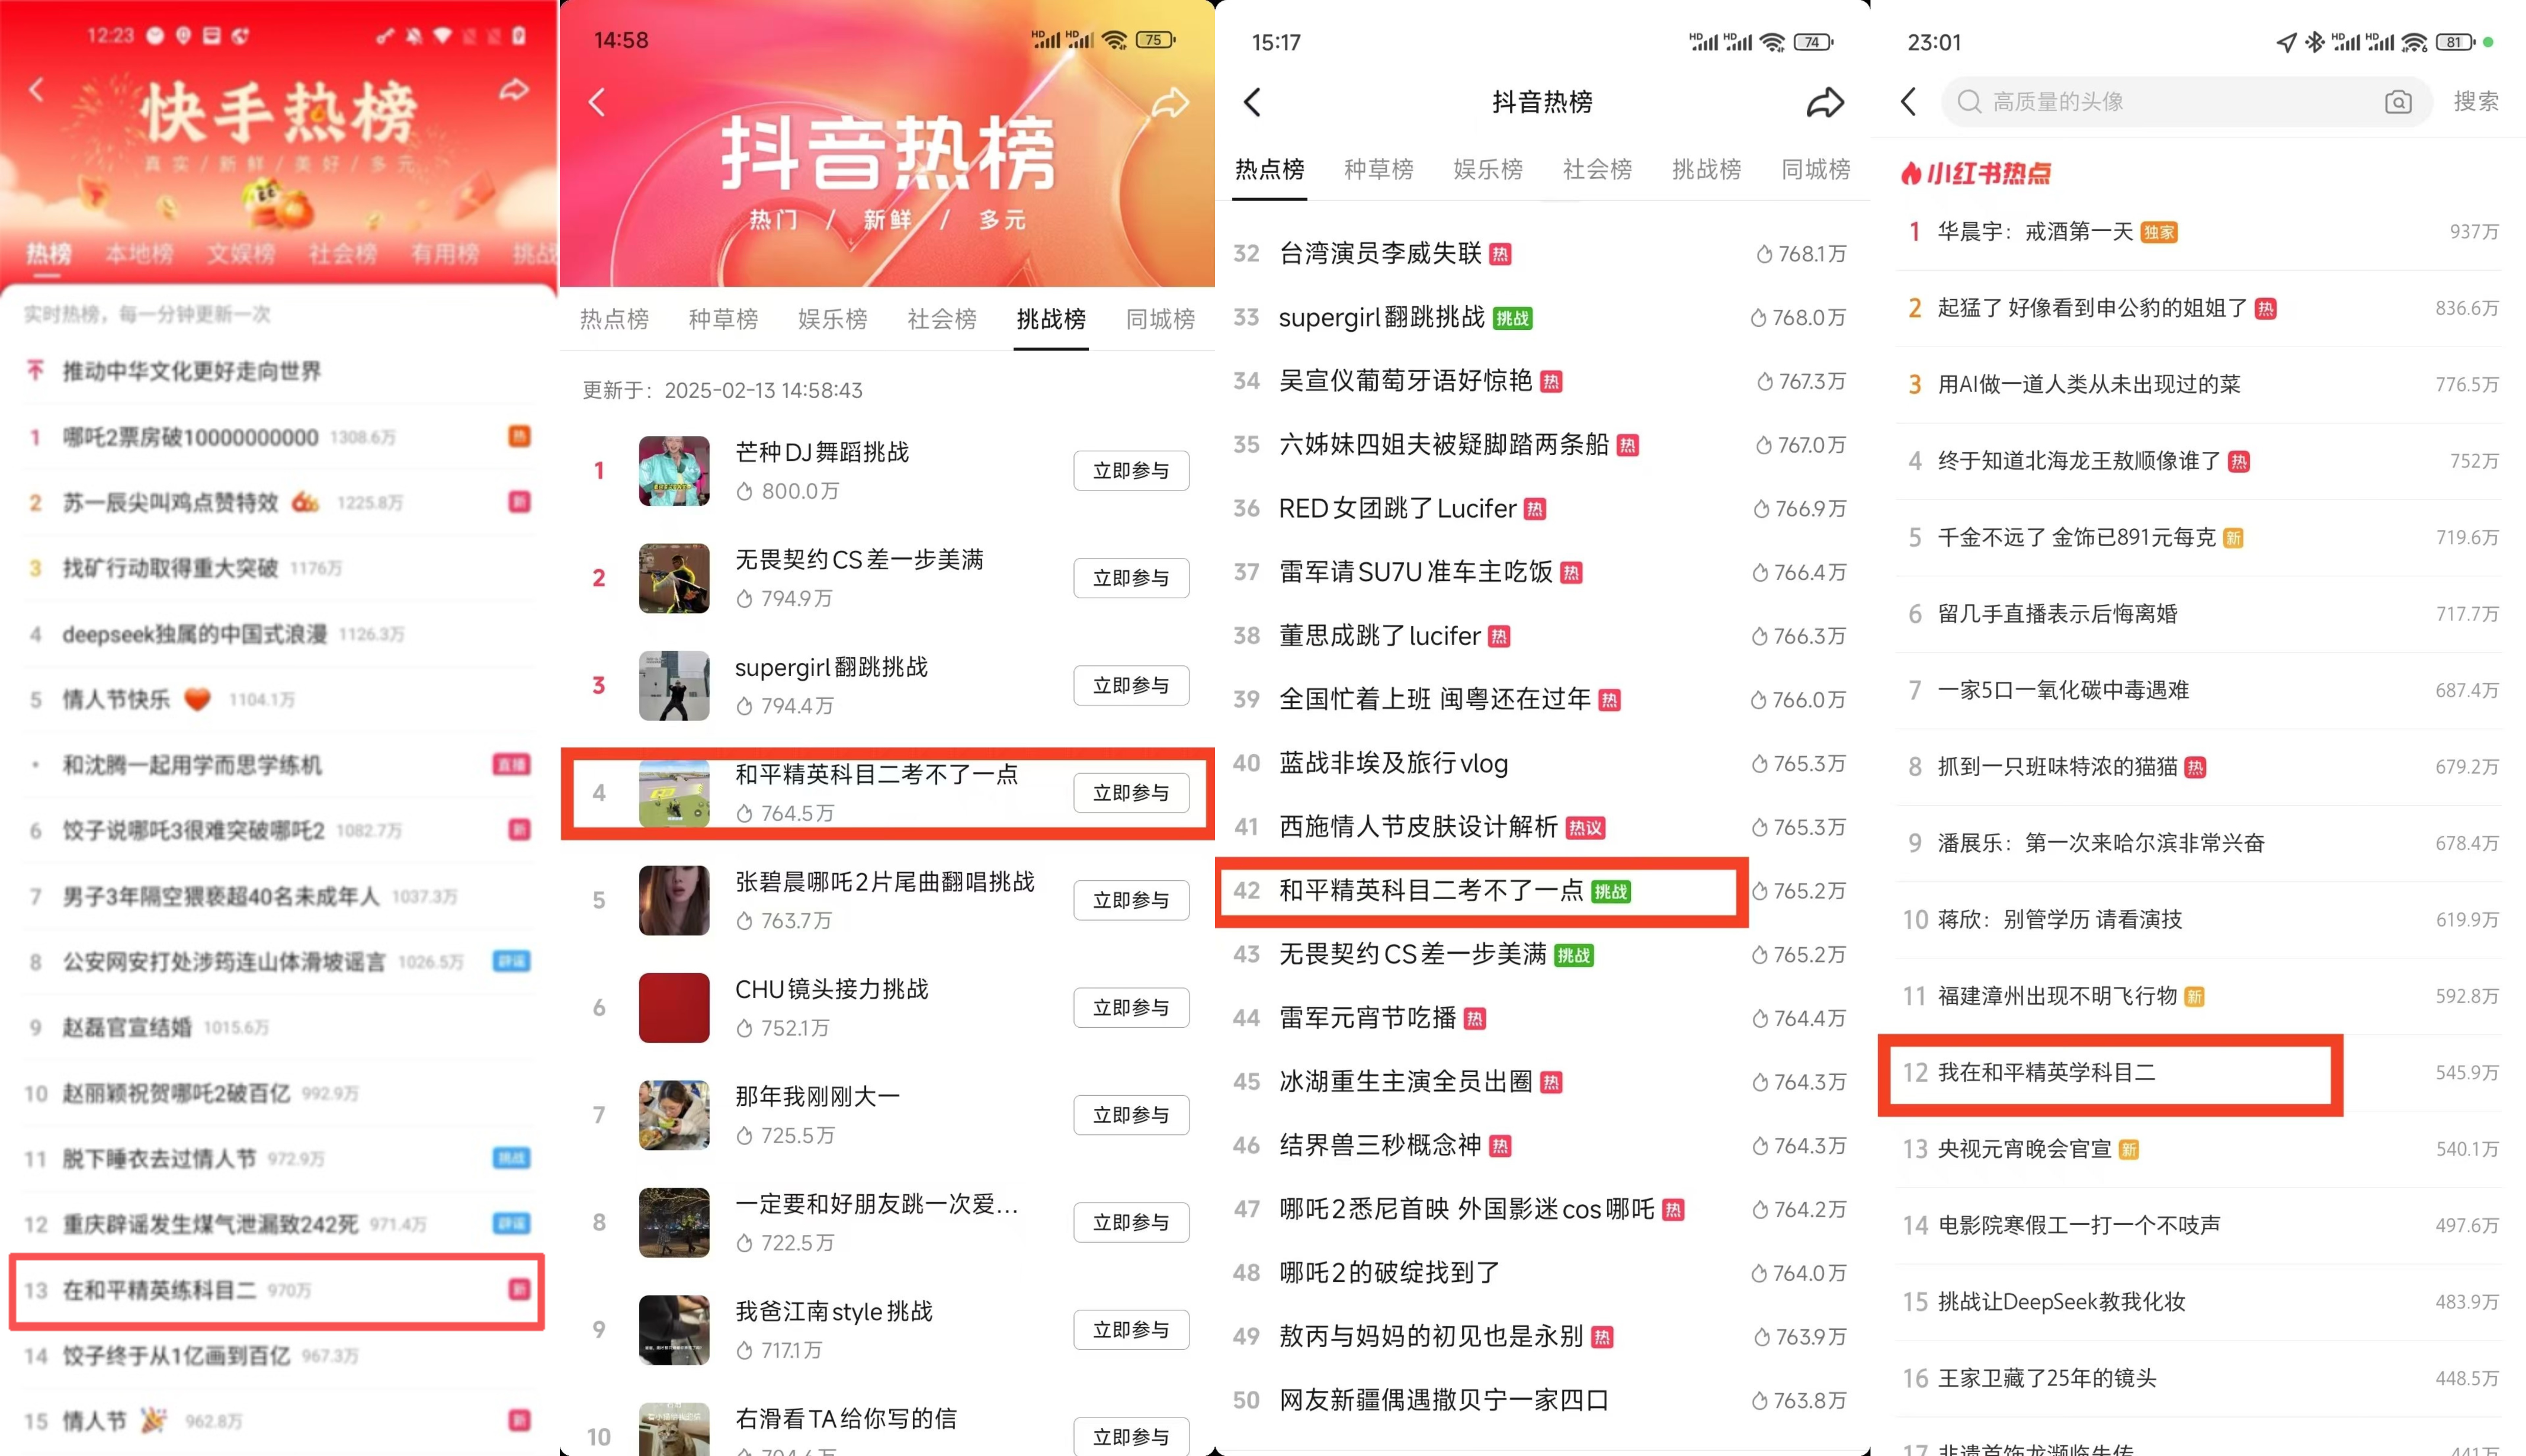
Task: Open thumbnail of supergirl翻跳挑战
Action: pos(674,685)
